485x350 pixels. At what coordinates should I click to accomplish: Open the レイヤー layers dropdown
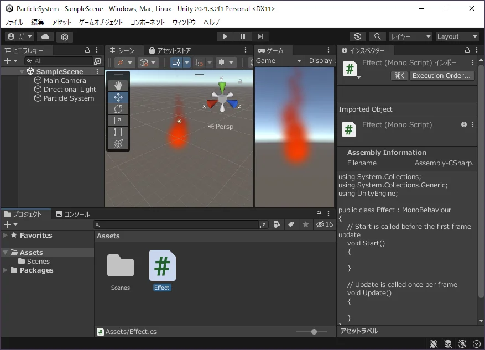tap(411, 36)
